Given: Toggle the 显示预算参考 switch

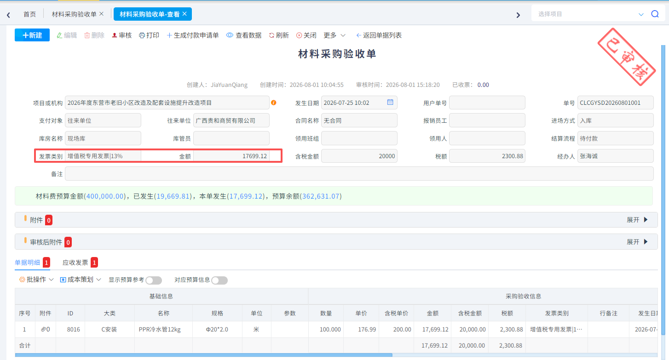Looking at the screenshot, I should coord(154,280).
